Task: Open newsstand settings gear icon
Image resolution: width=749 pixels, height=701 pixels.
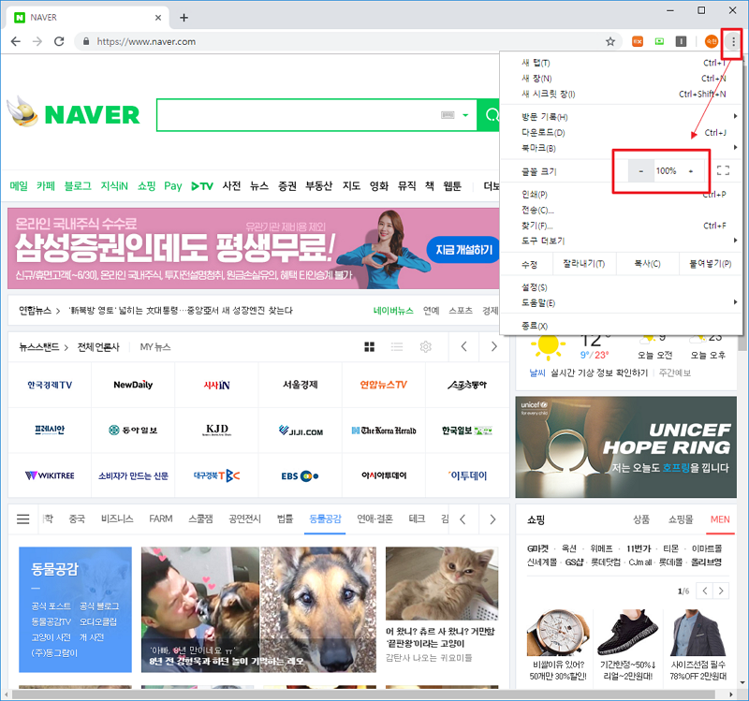Action: click(x=426, y=346)
